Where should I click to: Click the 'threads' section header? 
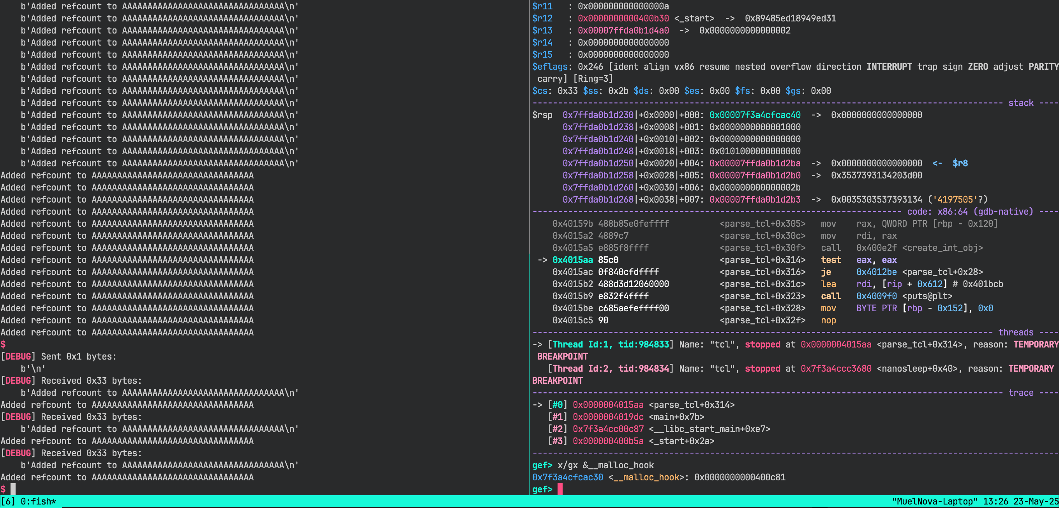tap(1015, 333)
